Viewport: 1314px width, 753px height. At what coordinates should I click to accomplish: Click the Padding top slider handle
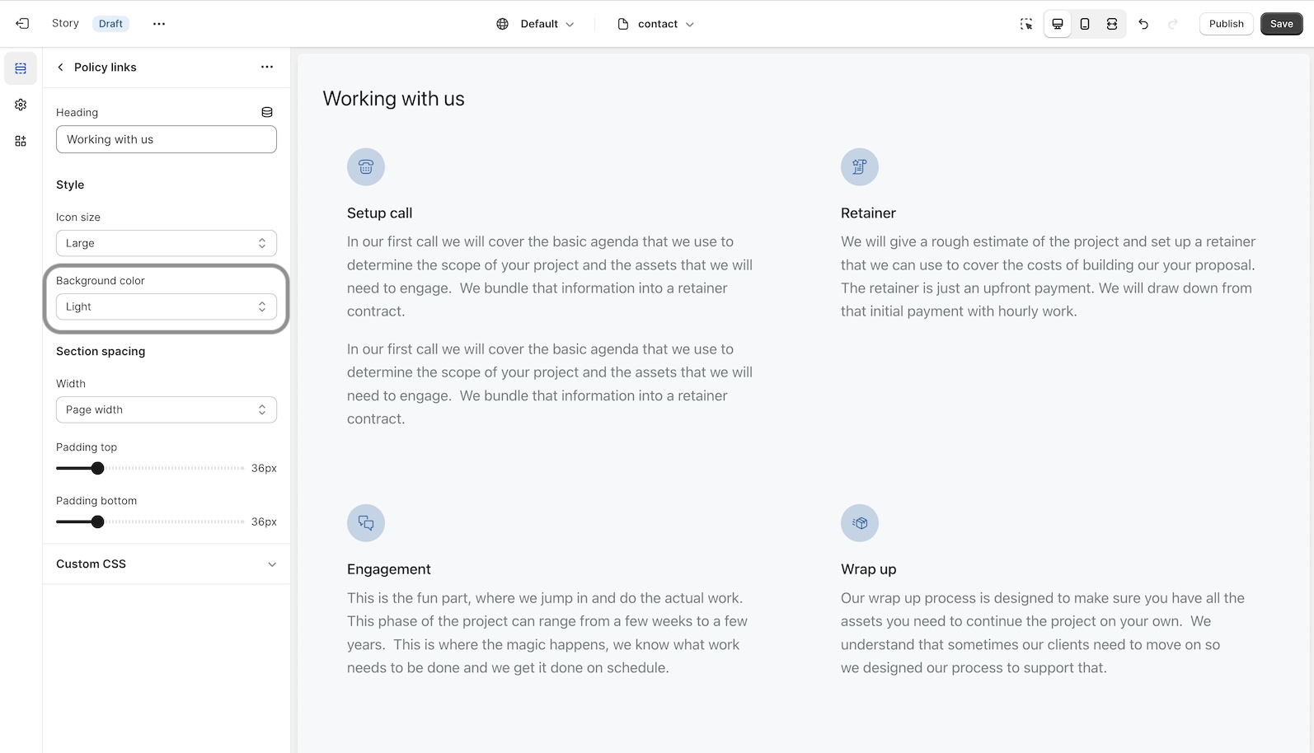click(x=97, y=468)
